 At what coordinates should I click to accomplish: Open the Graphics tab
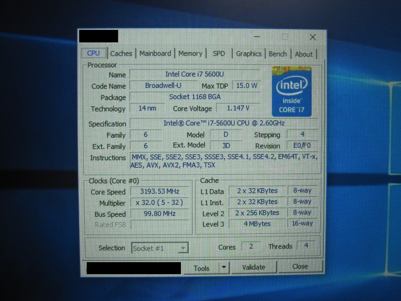coord(249,54)
